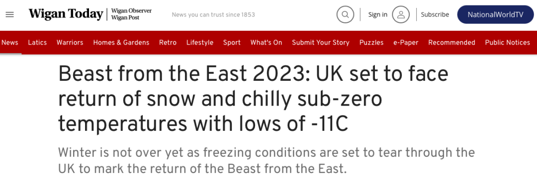
Task: Open Public Notices in navigation bar
Action: click(x=508, y=43)
